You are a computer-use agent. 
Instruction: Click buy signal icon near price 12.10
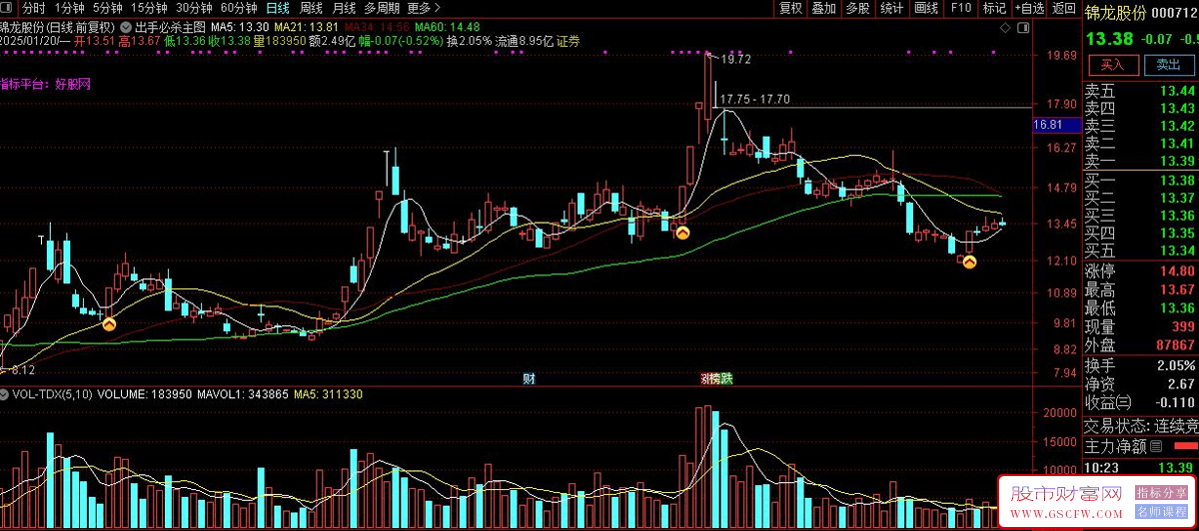(968, 263)
